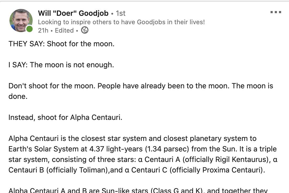Click the "Edited" label under the name
Image resolution: width=289 pixels, height=193 pixels.
(64, 31)
